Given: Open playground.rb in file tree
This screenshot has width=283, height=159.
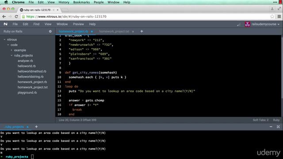Looking at the screenshot, I should tap(27, 92).
